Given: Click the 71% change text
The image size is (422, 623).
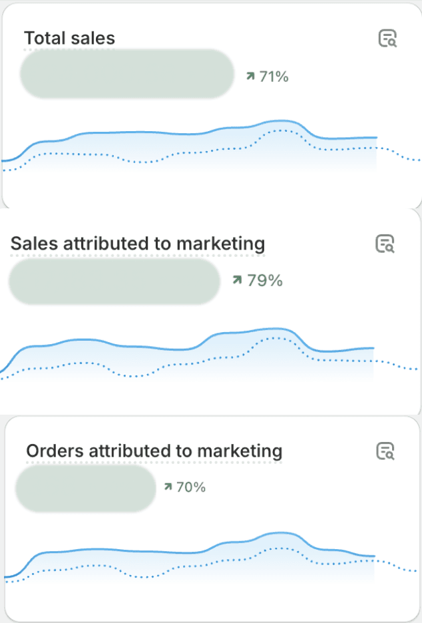Looking at the screenshot, I should [x=274, y=77].
